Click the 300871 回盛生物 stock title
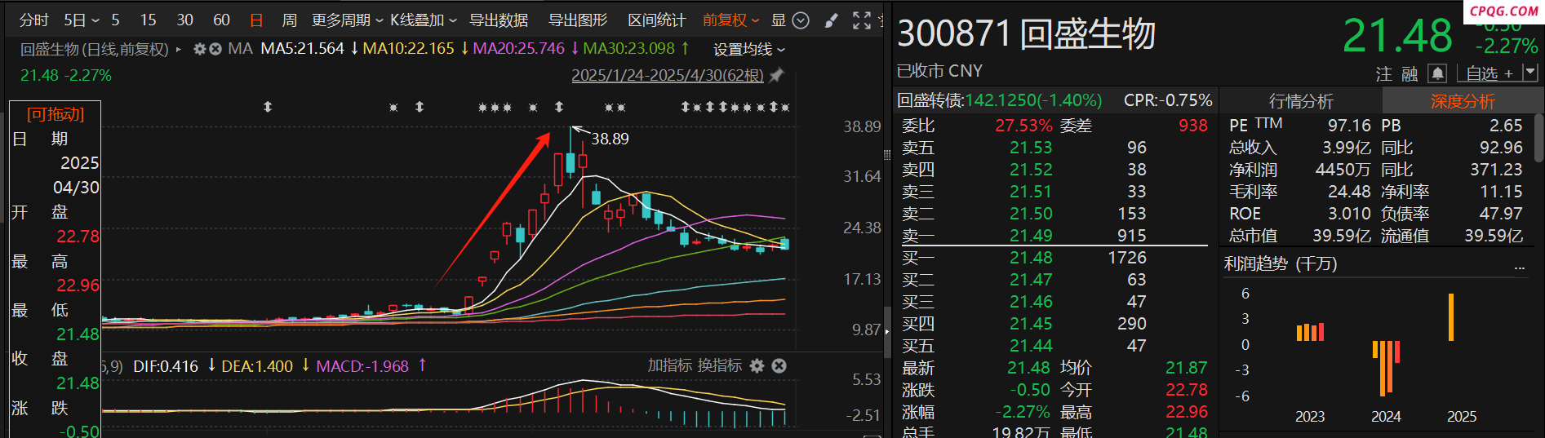This screenshot has height=438, width=1545. (1027, 34)
